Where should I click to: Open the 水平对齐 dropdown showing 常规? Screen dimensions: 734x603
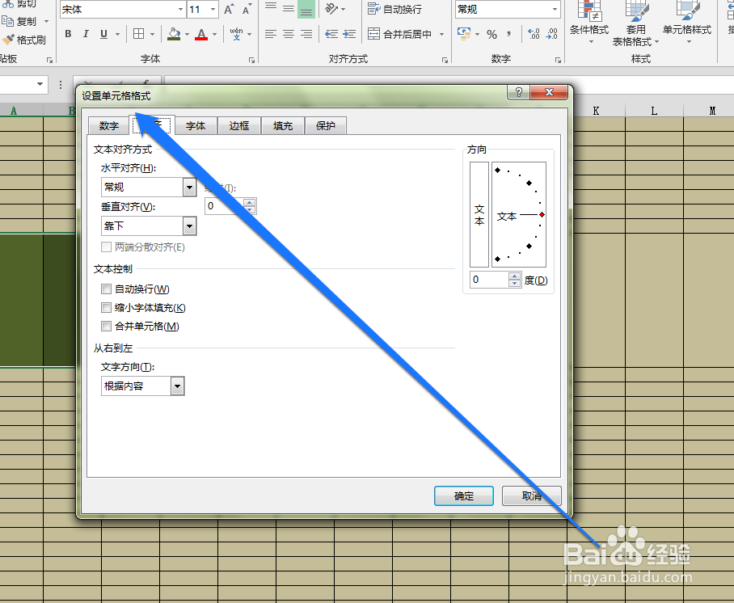point(188,187)
